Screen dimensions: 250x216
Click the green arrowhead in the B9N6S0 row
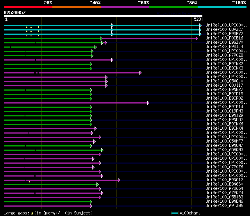pyautogui.click(x=98, y=185)
